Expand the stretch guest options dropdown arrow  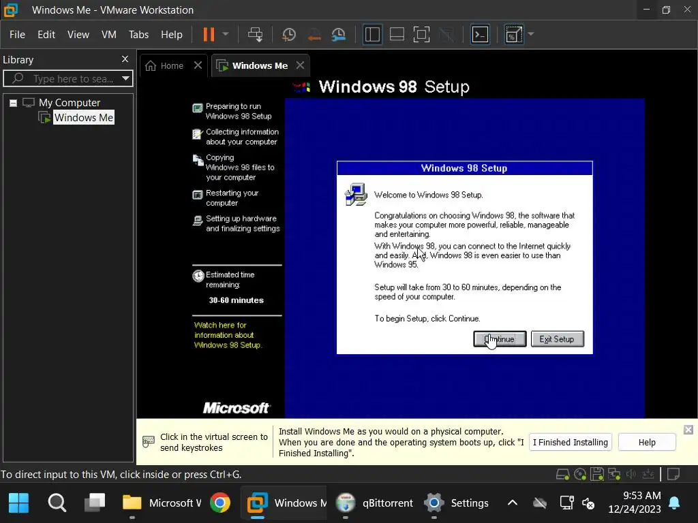(530, 34)
